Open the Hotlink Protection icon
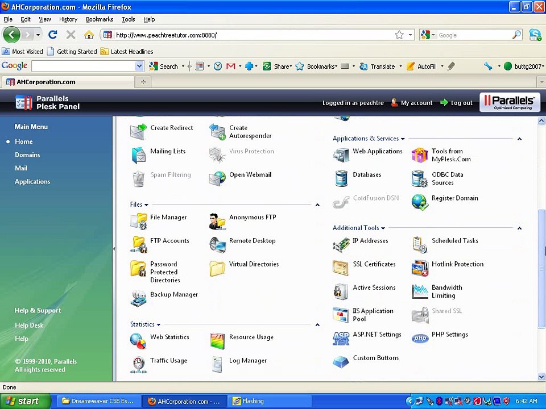Viewport: 546px width, 409px height. point(420,268)
